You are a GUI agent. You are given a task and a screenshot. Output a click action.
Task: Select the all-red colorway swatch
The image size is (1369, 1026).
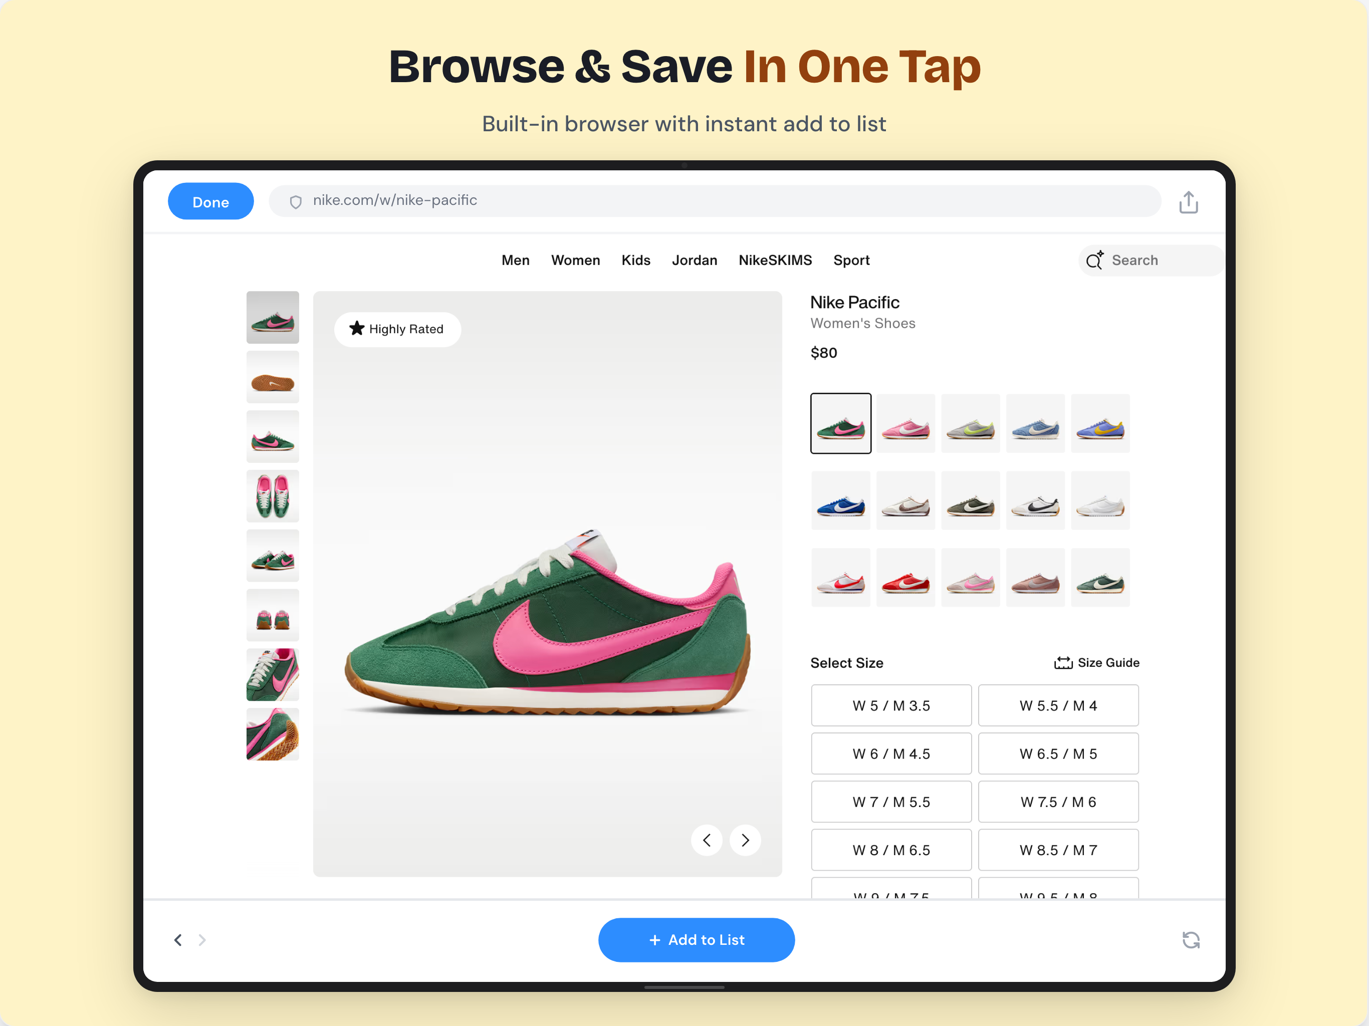905,577
